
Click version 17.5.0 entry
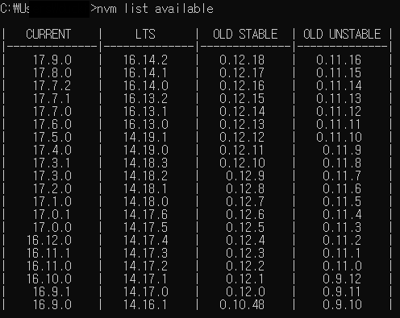point(52,137)
